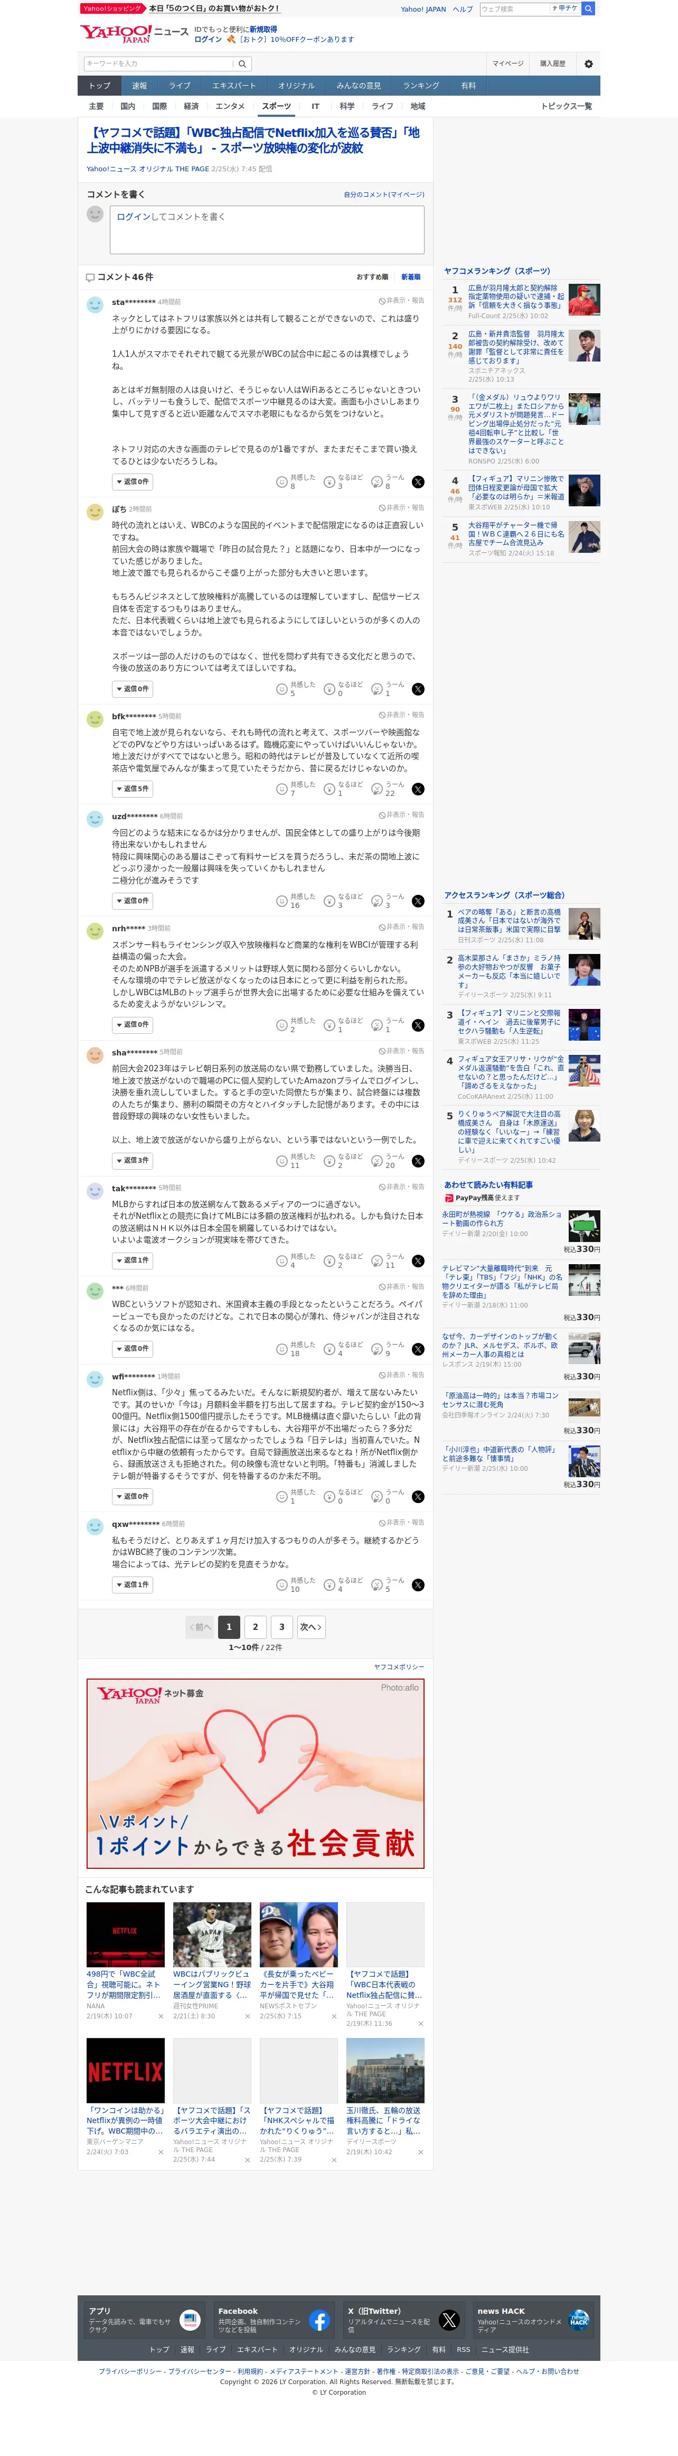This screenshot has height=2456, width=678.
Task: Click なるほど icon on sta******** comment
Action: (329, 483)
